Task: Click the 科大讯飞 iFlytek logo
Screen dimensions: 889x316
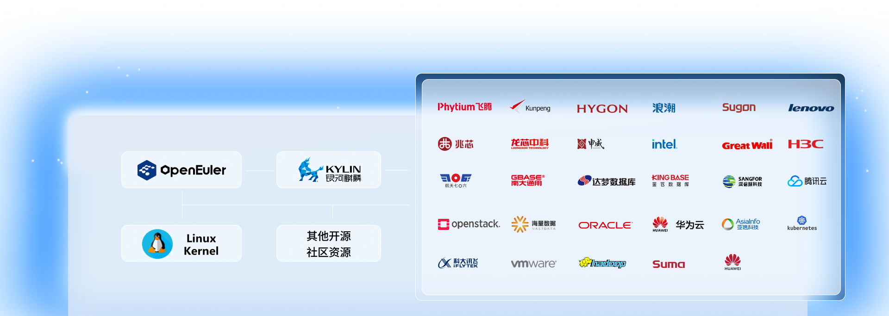Action: [458, 263]
